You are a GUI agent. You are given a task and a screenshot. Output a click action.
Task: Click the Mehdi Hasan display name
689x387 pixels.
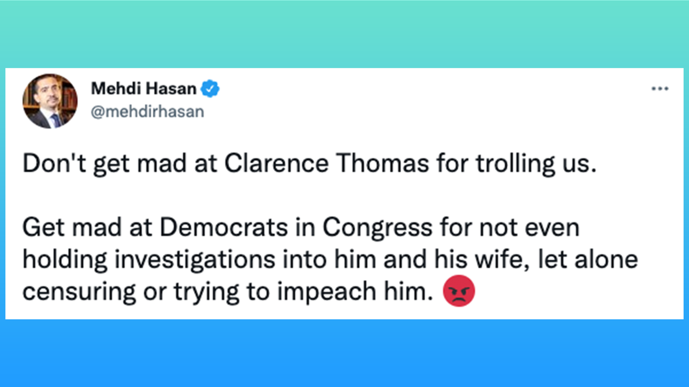click(x=144, y=89)
